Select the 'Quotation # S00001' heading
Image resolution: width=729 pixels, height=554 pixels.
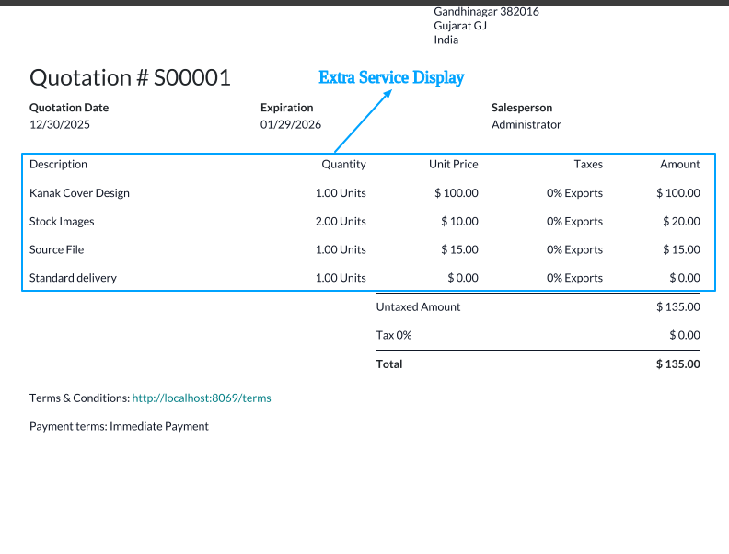[x=130, y=77]
